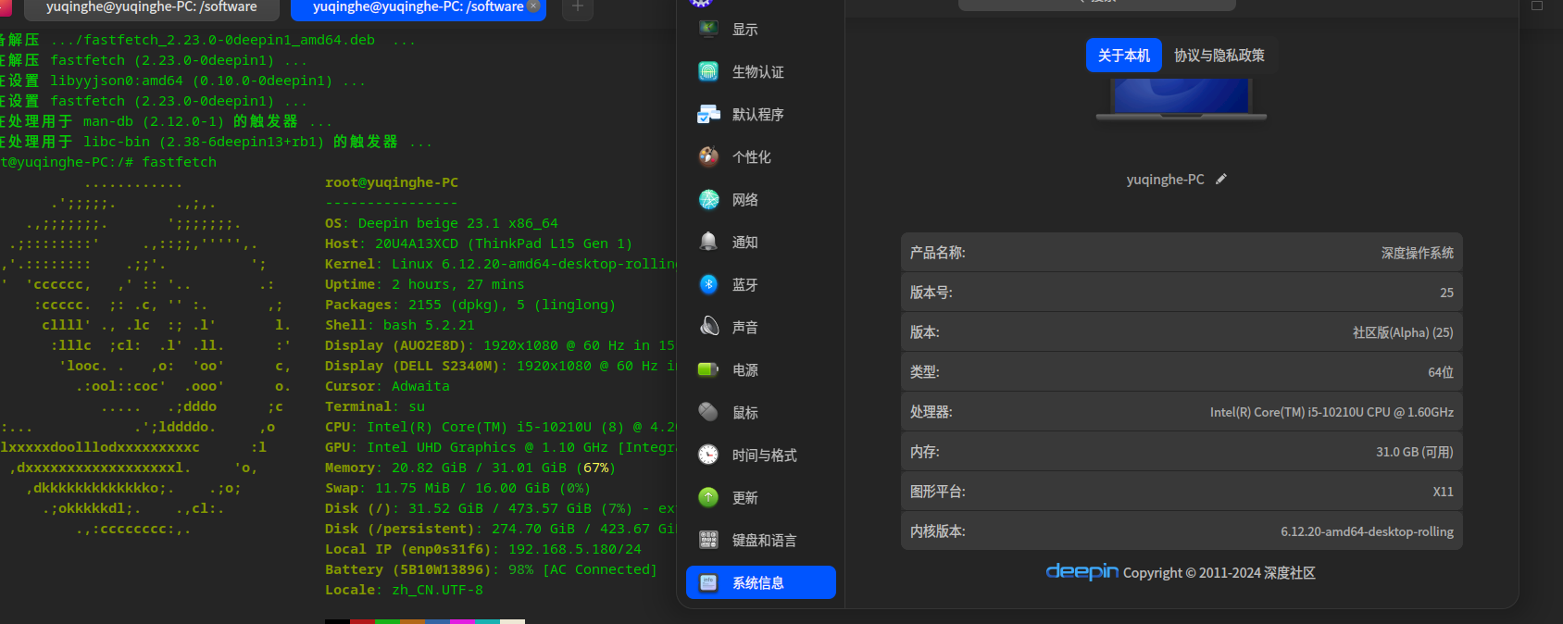Click the 类型 value 64位

[1441, 372]
